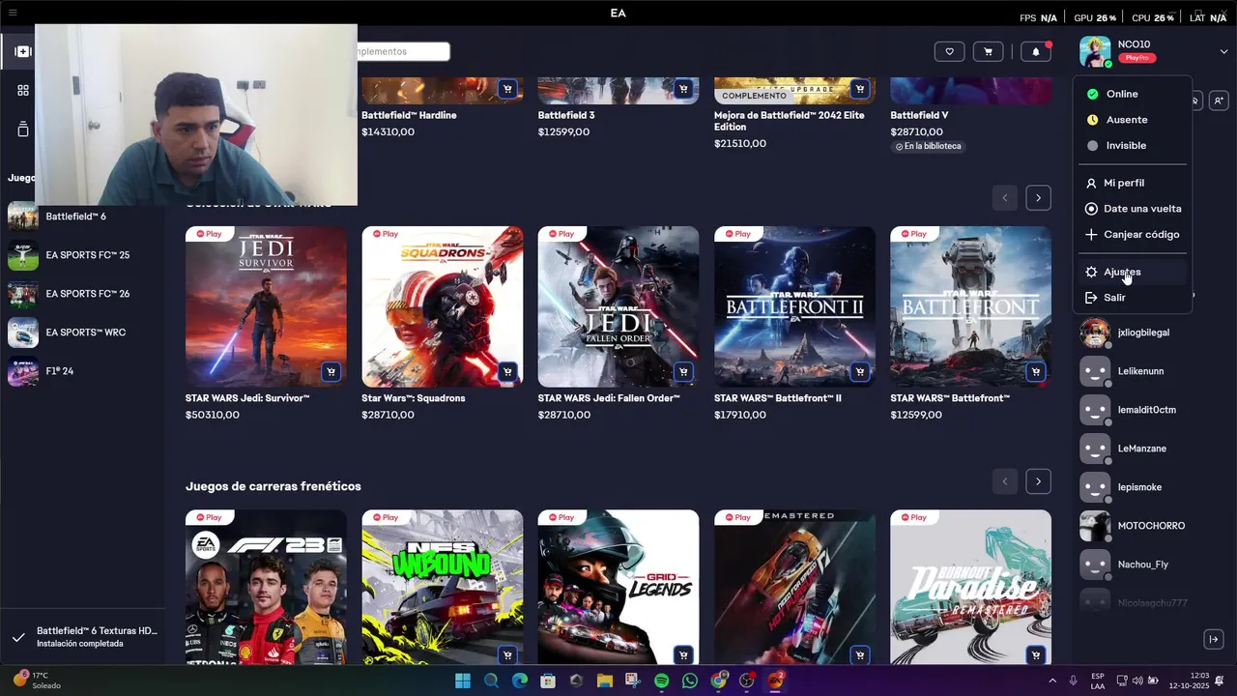Add NFS Unbound to cart
The height and width of the screenshot is (696, 1237).
click(x=507, y=655)
